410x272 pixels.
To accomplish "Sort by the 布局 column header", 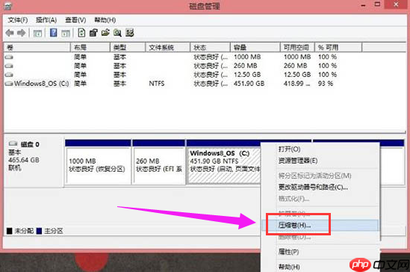I will 90,47.
